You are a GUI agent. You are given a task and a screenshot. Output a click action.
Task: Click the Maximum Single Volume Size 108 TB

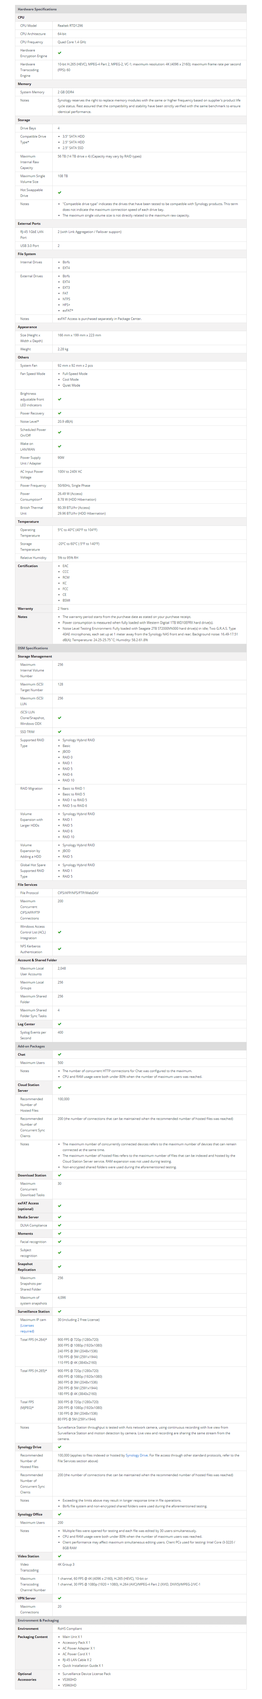click(x=62, y=176)
